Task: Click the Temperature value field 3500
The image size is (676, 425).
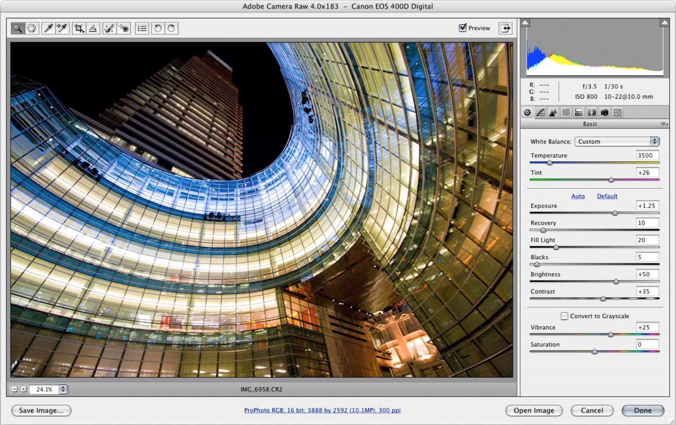Action: click(647, 156)
